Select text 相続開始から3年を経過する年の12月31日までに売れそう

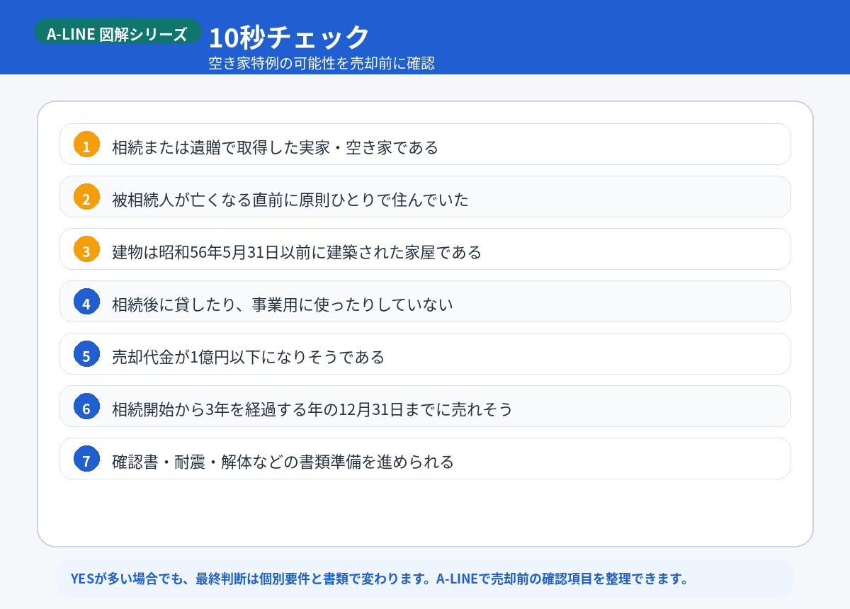click(312, 409)
